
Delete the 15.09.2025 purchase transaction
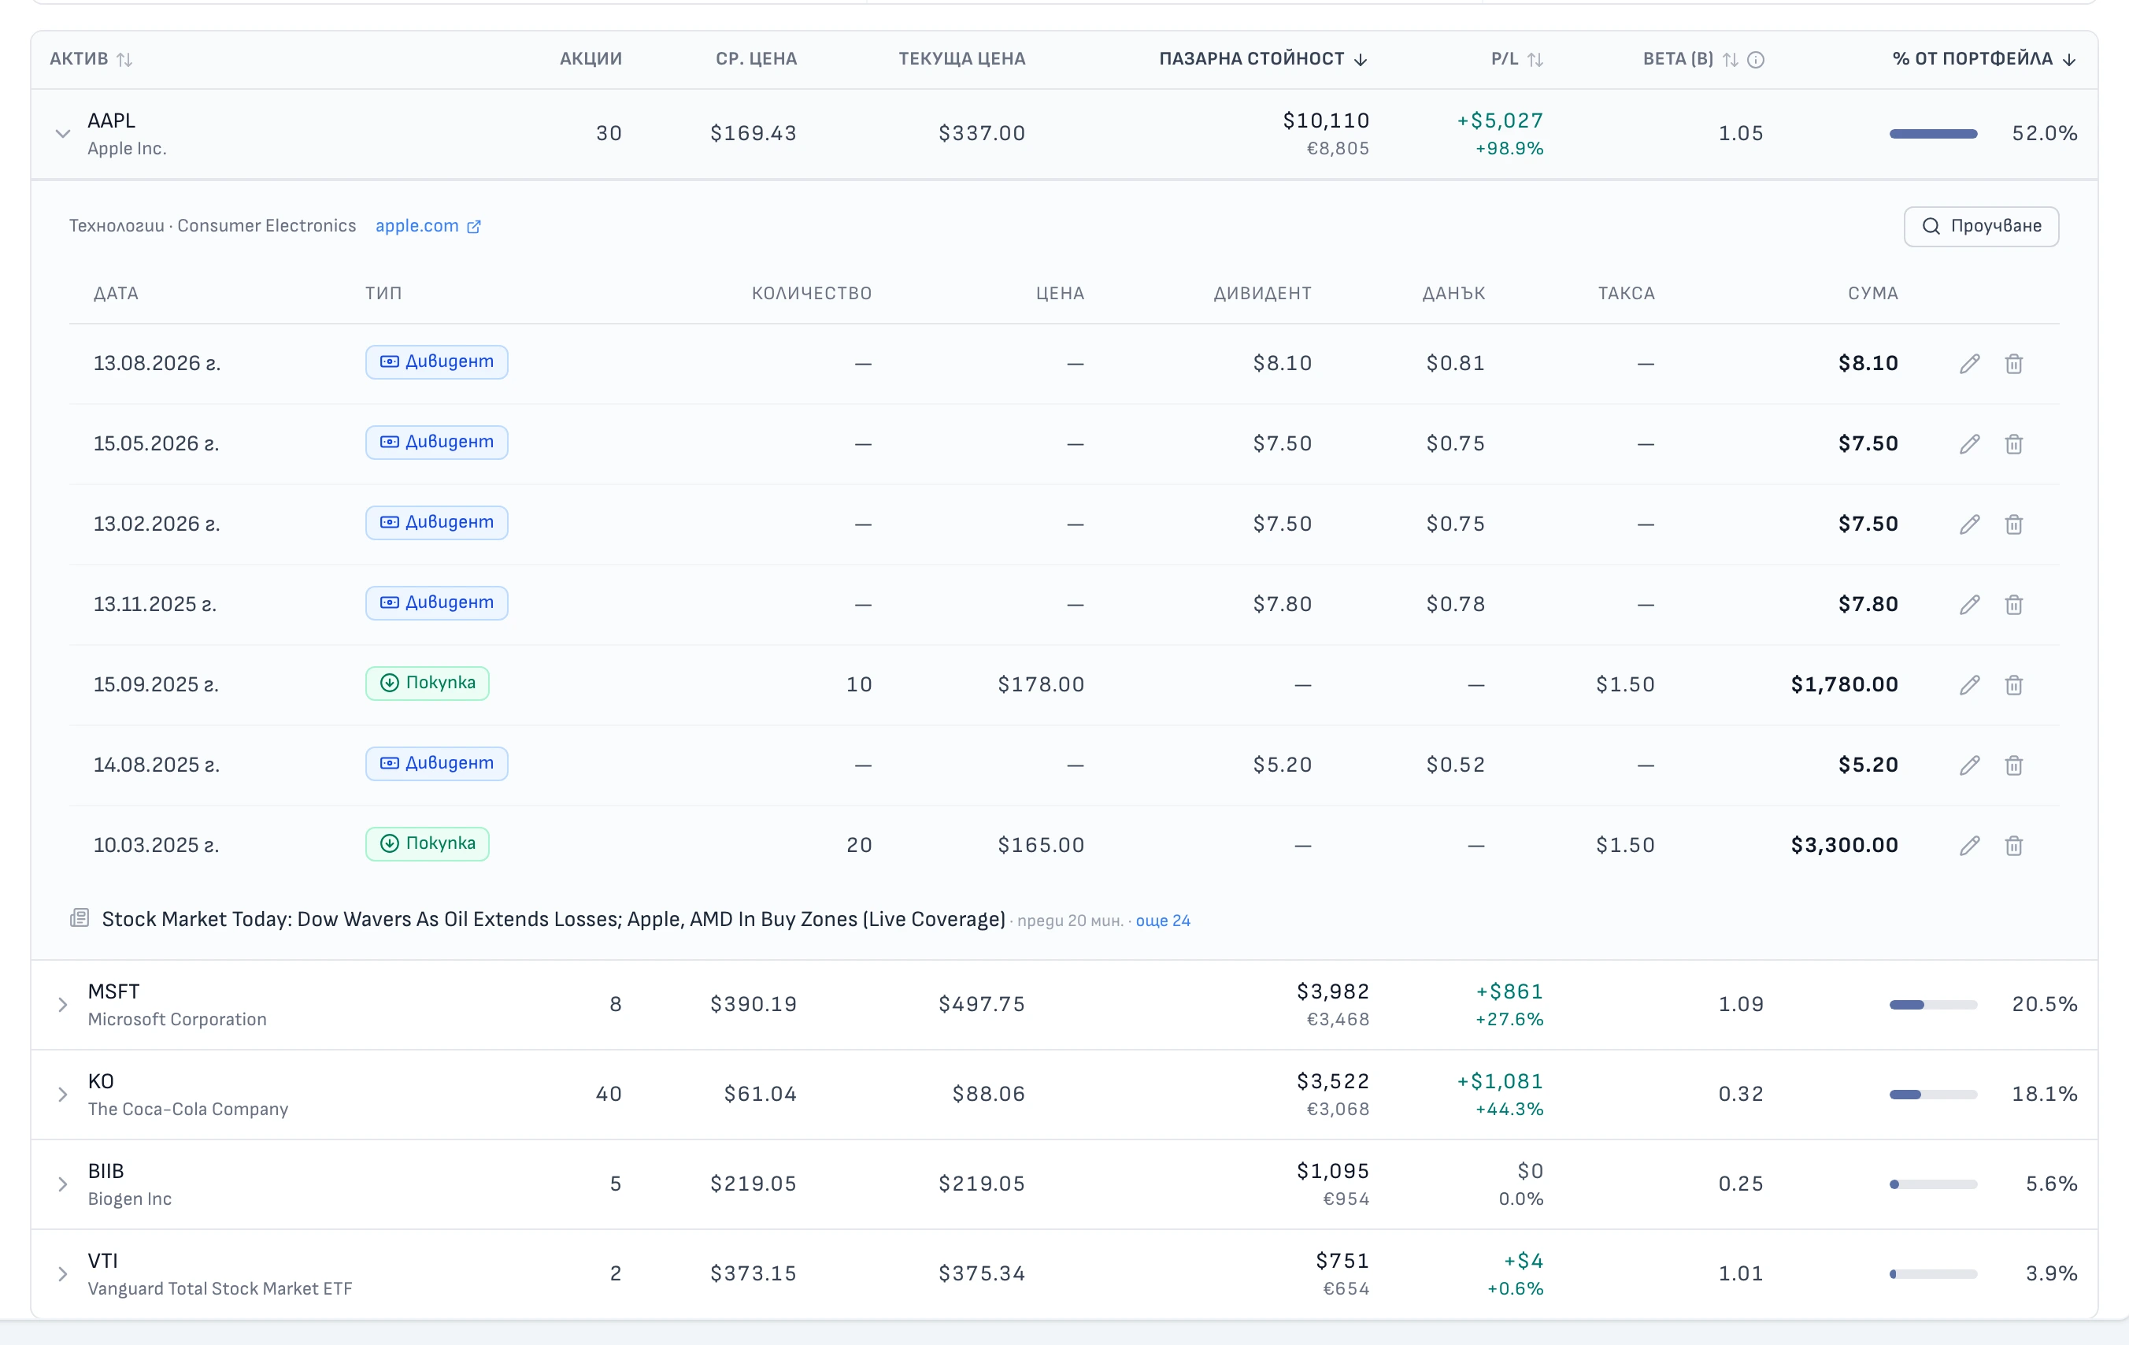[2013, 685]
